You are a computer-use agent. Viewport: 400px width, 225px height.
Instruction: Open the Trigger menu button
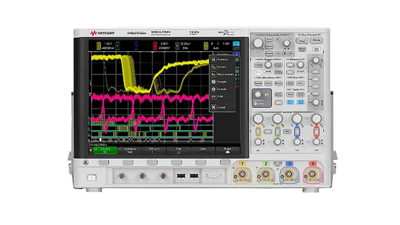click(258, 65)
